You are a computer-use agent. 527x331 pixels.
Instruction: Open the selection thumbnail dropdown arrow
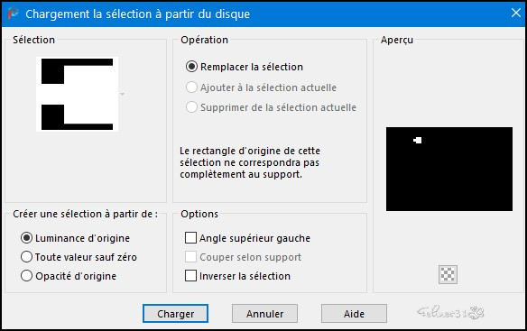(x=123, y=94)
